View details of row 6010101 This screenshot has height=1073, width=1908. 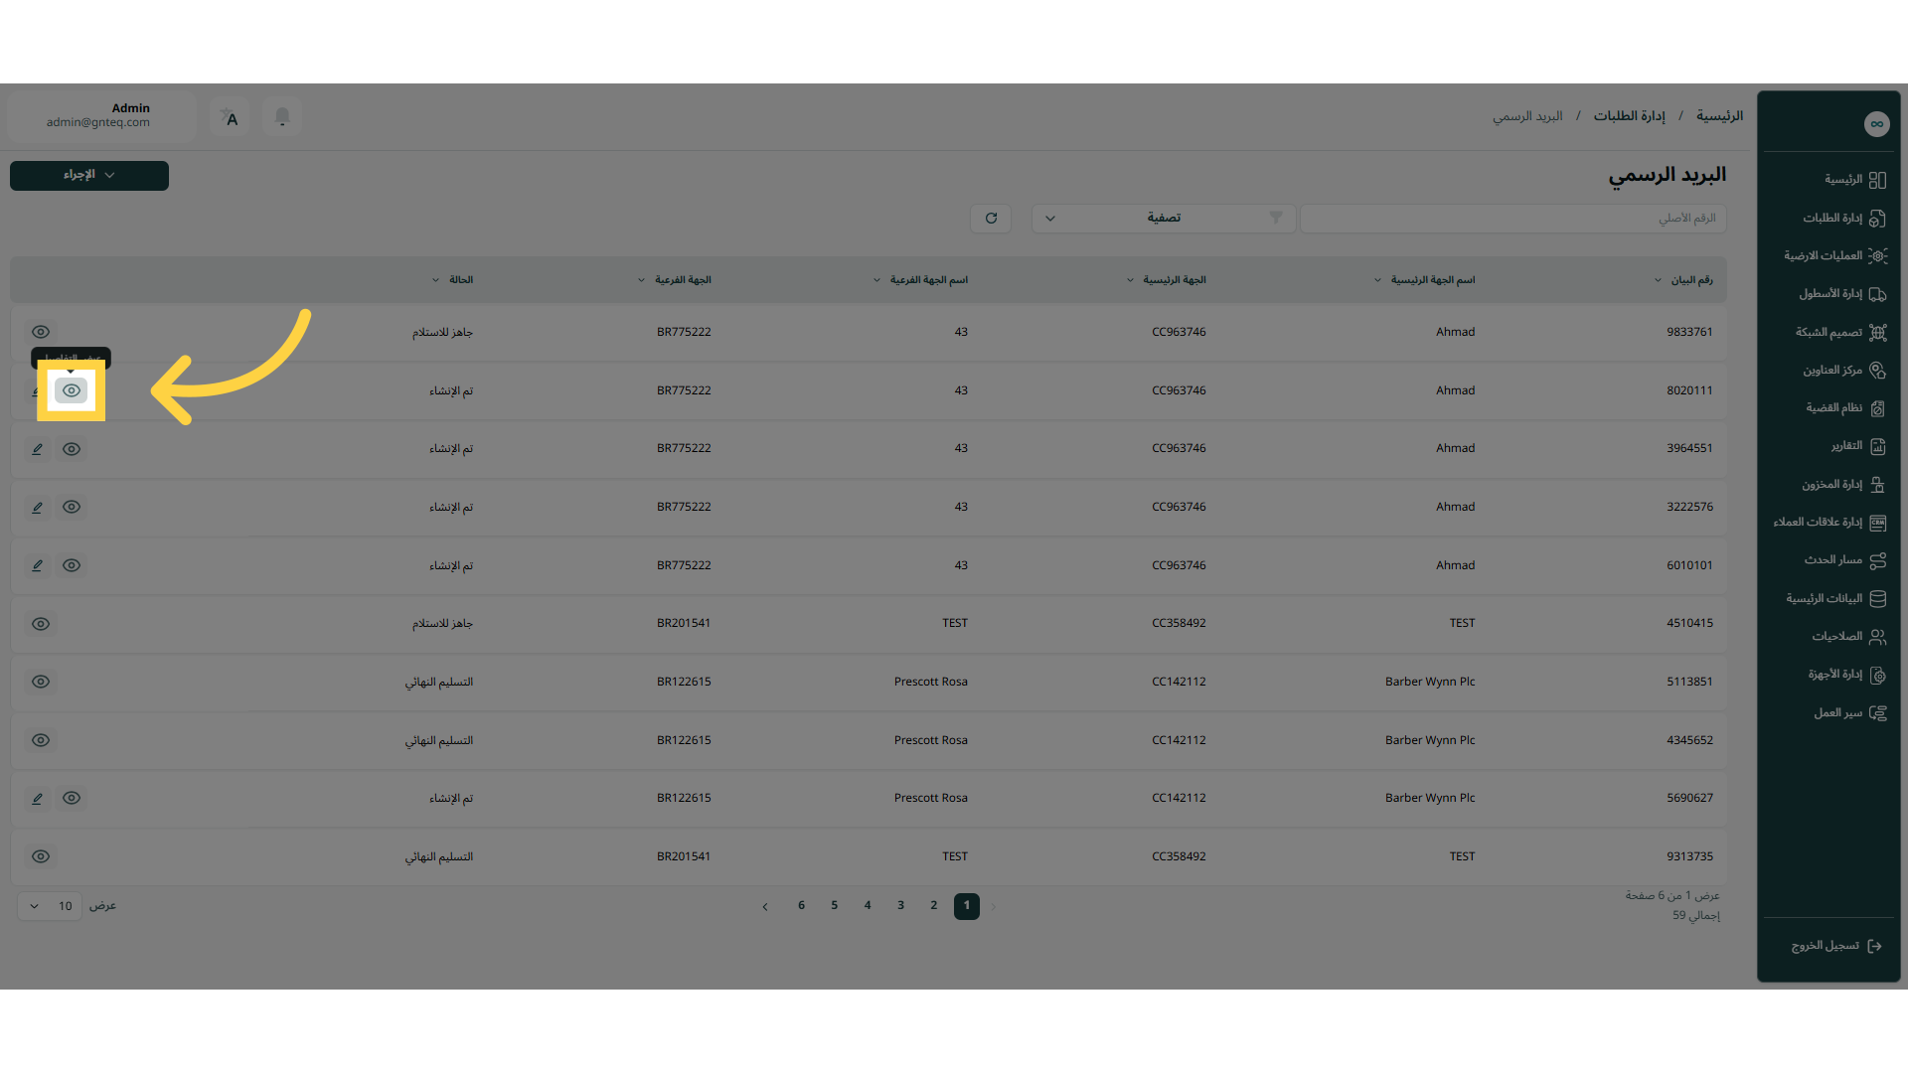tap(72, 565)
